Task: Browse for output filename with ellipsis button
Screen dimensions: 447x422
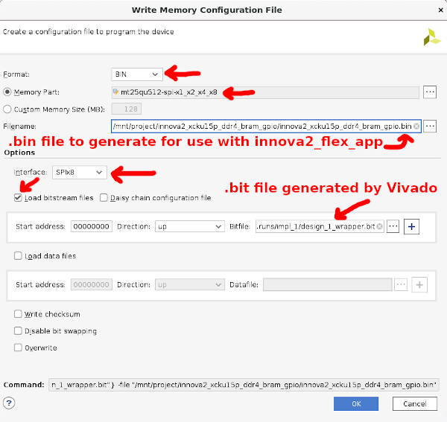Action: tap(430, 126)
